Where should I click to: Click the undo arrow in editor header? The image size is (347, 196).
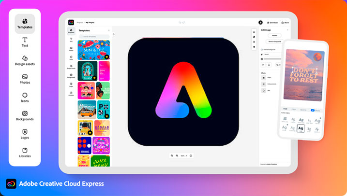pyautogui.click(x=180, y=23)
